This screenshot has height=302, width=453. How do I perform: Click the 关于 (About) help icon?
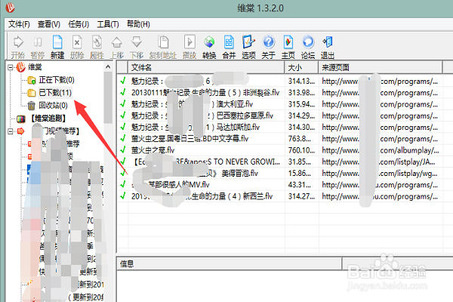tap(268, 47)
